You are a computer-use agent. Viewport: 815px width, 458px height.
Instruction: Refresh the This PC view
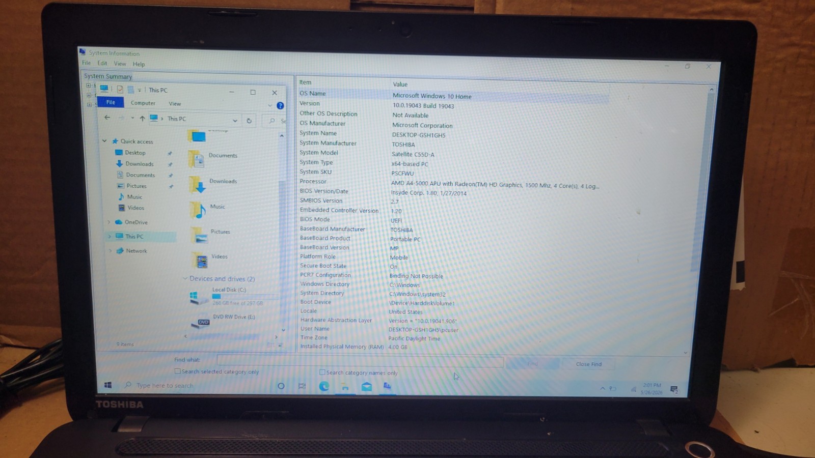click(x=249, y=121)
